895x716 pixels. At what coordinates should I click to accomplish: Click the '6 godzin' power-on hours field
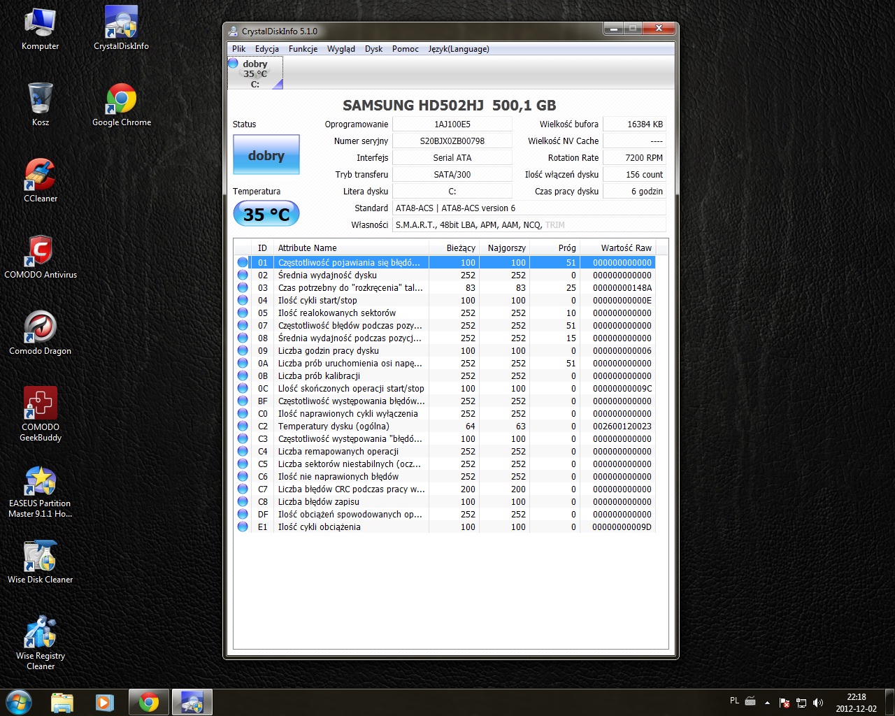click(634, 191)
